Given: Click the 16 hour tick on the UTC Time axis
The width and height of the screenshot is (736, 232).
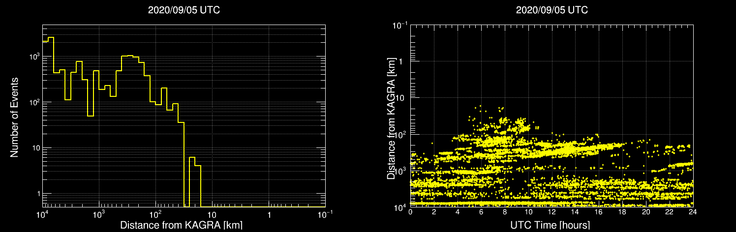Looking at the screenshot, I should [x=599, y=212].
